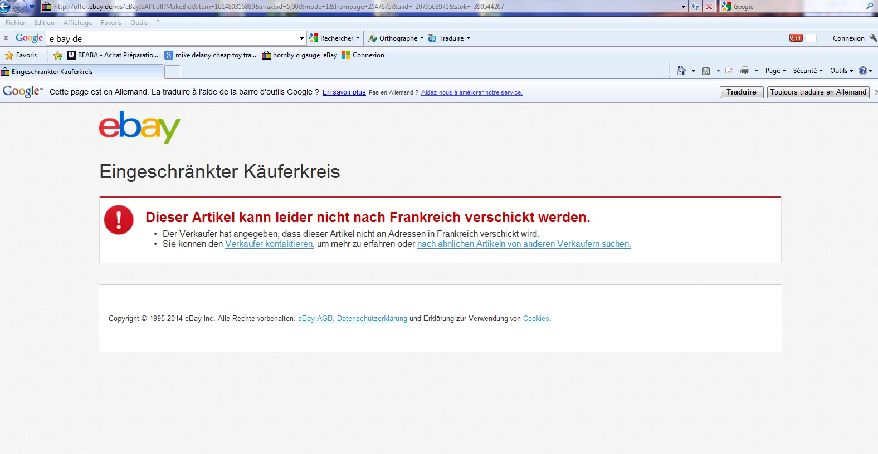Viewport: 878px width, 454px height.
Task: Click the RSS feeds icon in the command bar
Action: (x=706, y=71)
